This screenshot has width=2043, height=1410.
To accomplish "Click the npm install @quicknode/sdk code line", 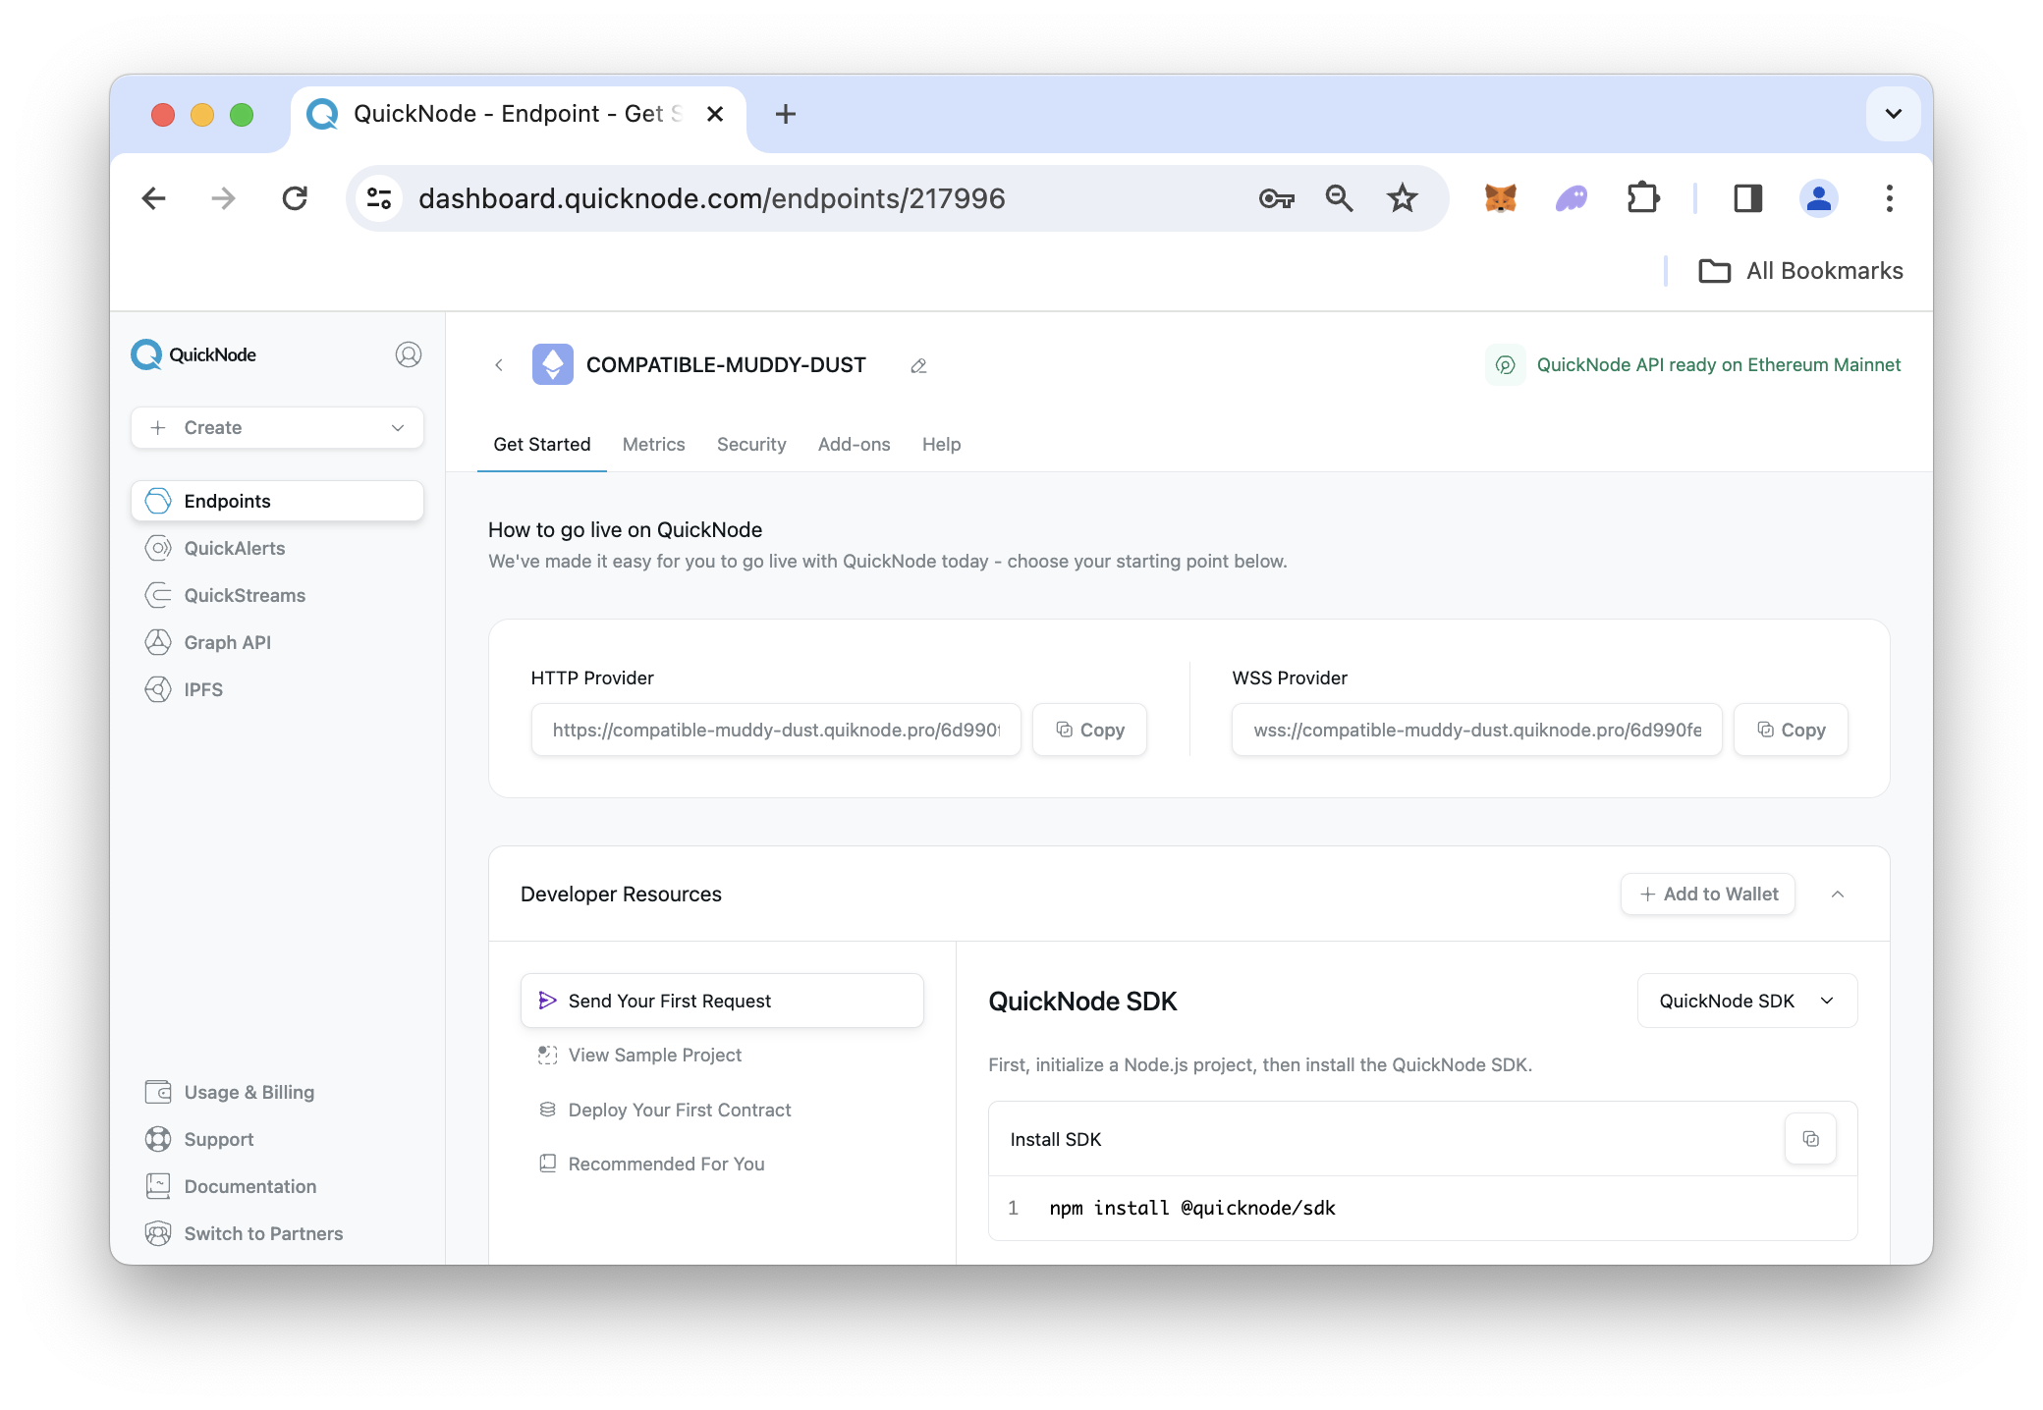I will [1191, 1208].
